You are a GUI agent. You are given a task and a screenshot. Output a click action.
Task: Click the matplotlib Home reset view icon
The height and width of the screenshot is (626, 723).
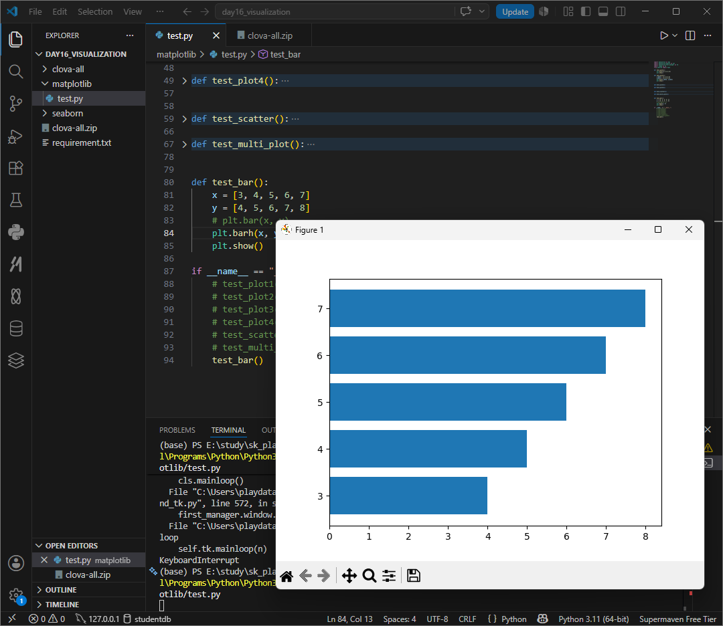point(287,576)
